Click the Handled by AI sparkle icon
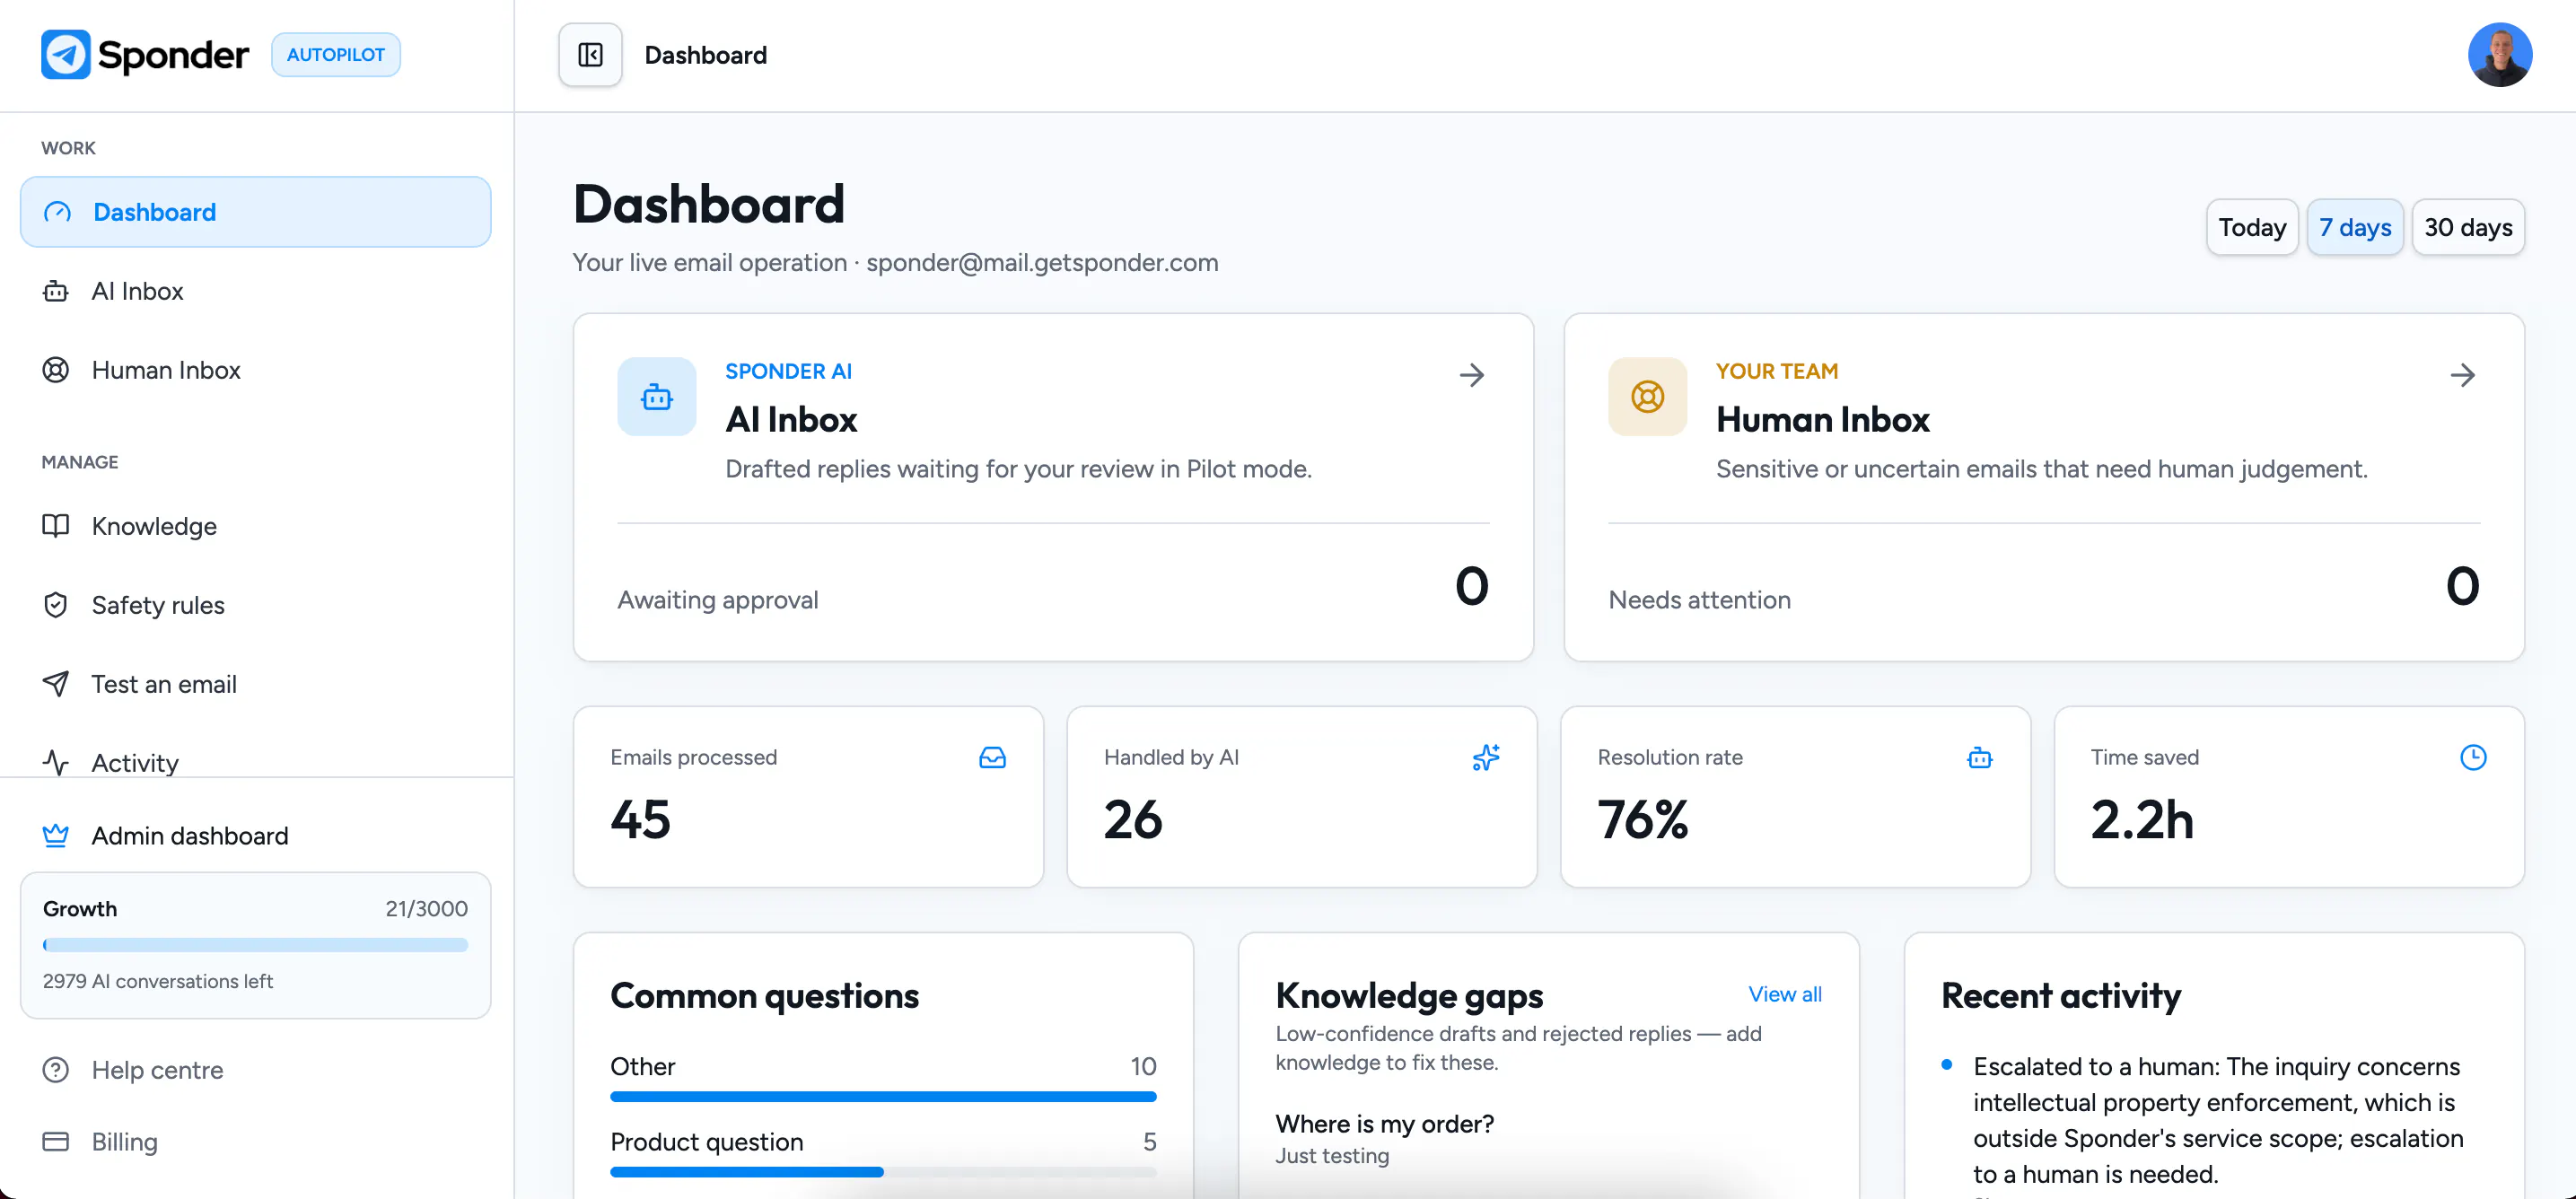This screenshot has width=2576, height=1199. 1485,758
